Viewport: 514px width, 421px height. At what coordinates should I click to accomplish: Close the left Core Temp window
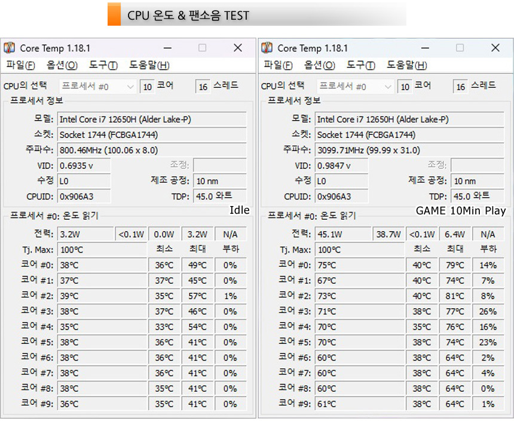(238, 48)
